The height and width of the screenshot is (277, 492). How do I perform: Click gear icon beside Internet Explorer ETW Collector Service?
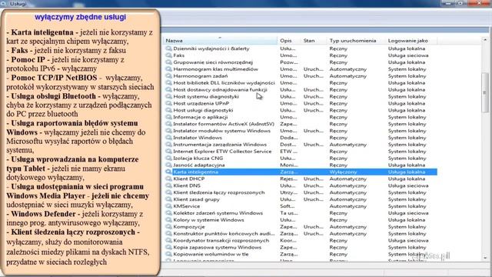click(168, 152)
